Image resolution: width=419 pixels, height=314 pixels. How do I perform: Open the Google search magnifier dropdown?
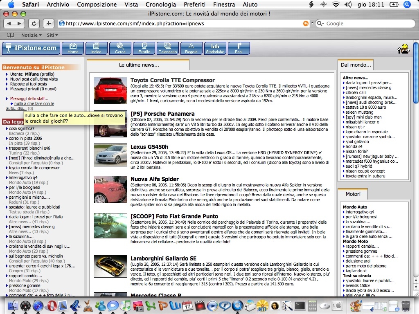click(x=320, y=23)
